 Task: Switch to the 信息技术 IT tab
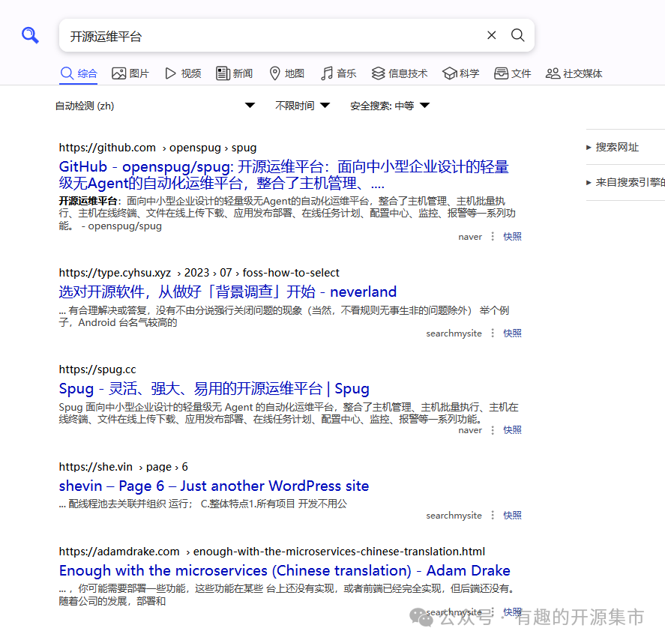[400, 73]
